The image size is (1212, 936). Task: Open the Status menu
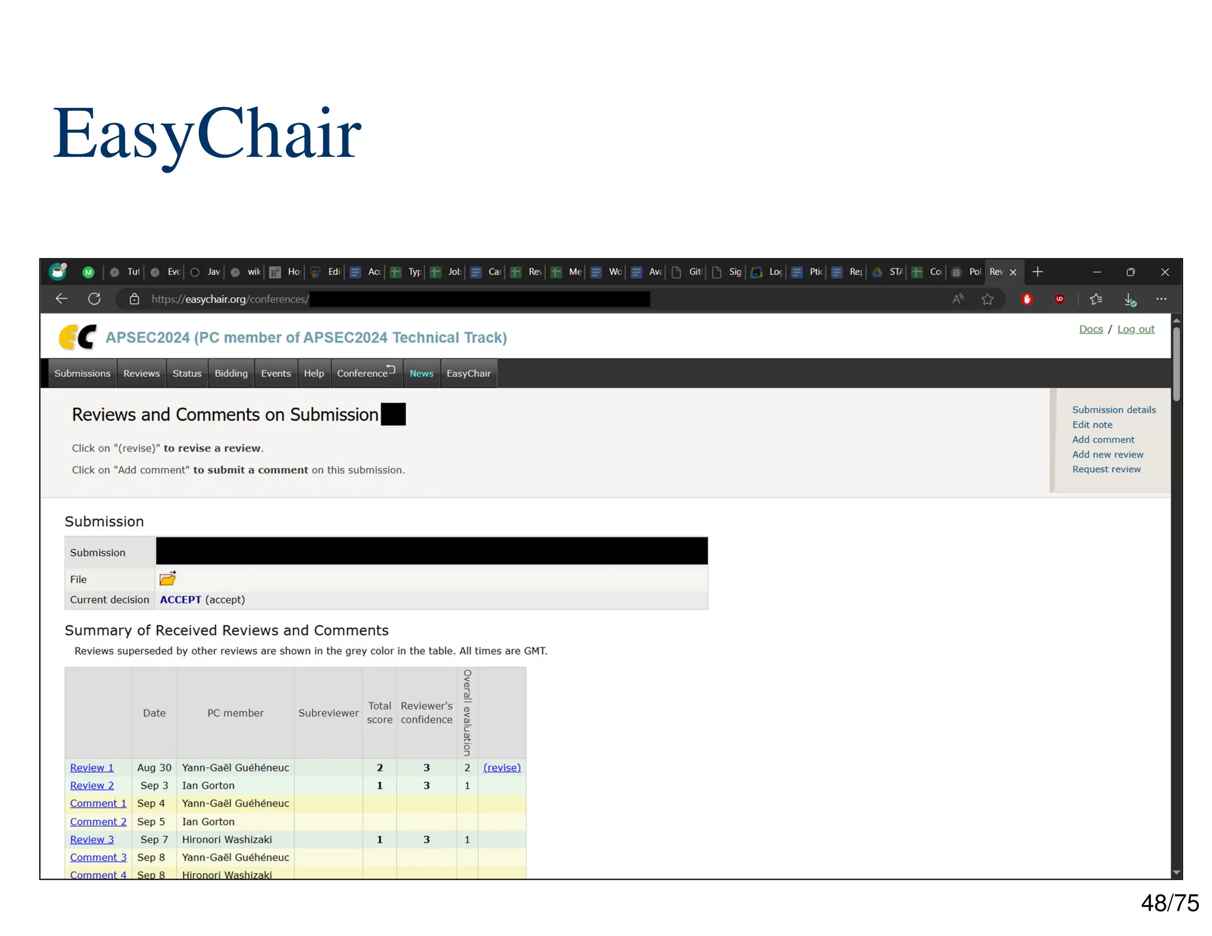(x=187, y=373)
